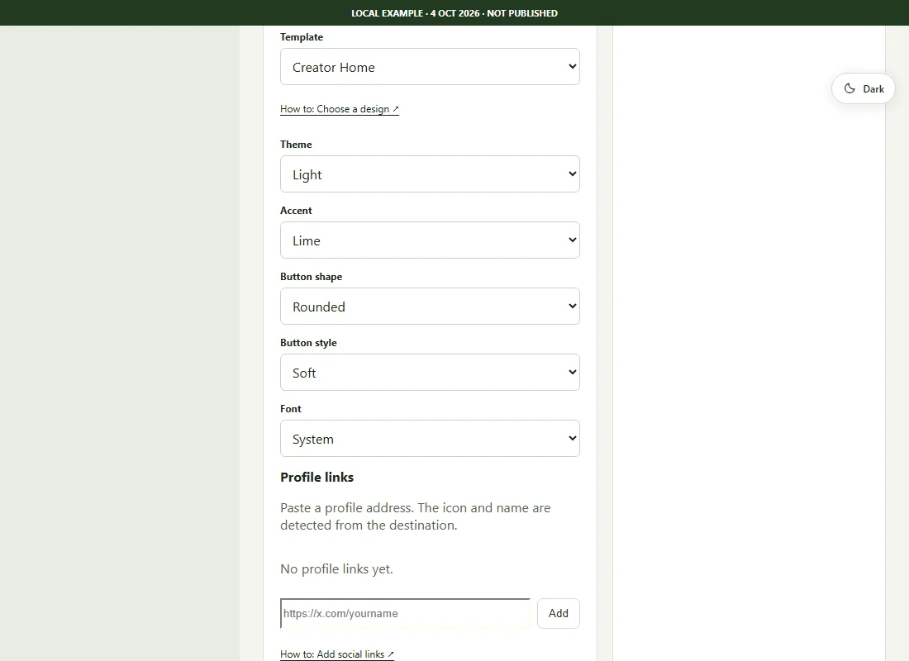Click the 'Profile links' heading
The width and height of the screenshot is (909, 661).
[317, 478]
